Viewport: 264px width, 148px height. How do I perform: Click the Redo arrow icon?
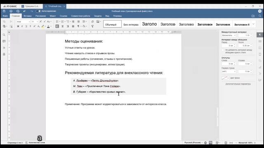[x=31, y=11]
